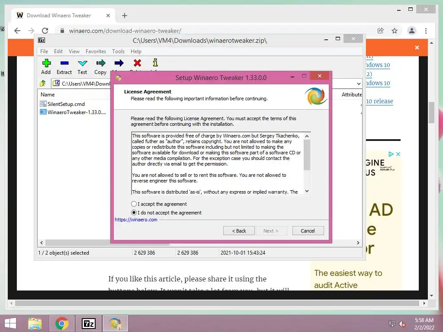Open a new Chrome tab with plus

125,16
